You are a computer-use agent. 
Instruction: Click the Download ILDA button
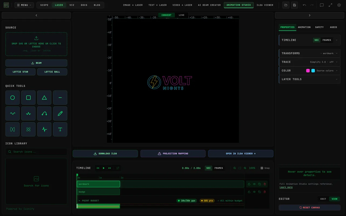tap(105, 154)
